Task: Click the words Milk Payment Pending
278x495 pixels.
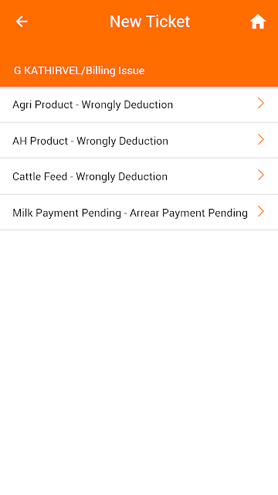Action: click(x=67, y=213)
